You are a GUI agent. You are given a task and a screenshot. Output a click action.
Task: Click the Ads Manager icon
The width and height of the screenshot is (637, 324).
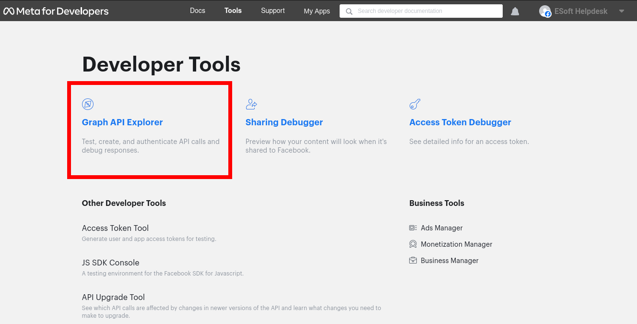pyautogui.click(x=413, y=228)
